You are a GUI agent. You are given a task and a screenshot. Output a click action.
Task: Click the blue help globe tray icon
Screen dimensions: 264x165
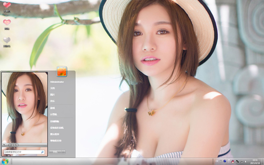[225, 161]
